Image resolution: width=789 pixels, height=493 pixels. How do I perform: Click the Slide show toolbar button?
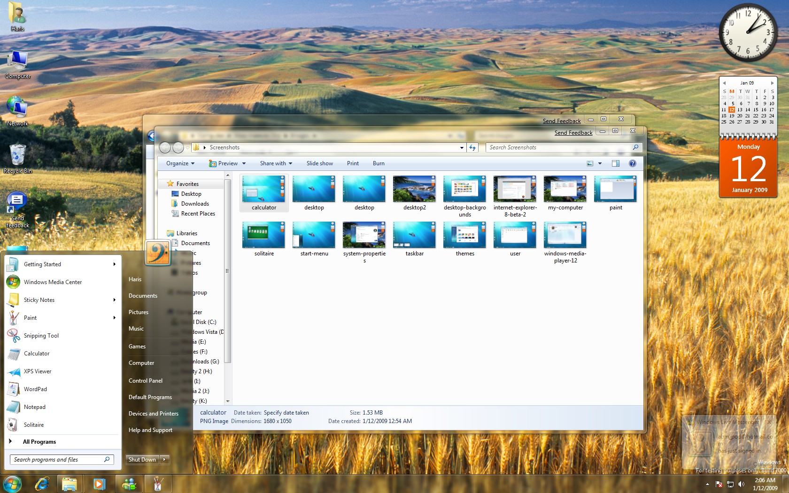(320, 163)
